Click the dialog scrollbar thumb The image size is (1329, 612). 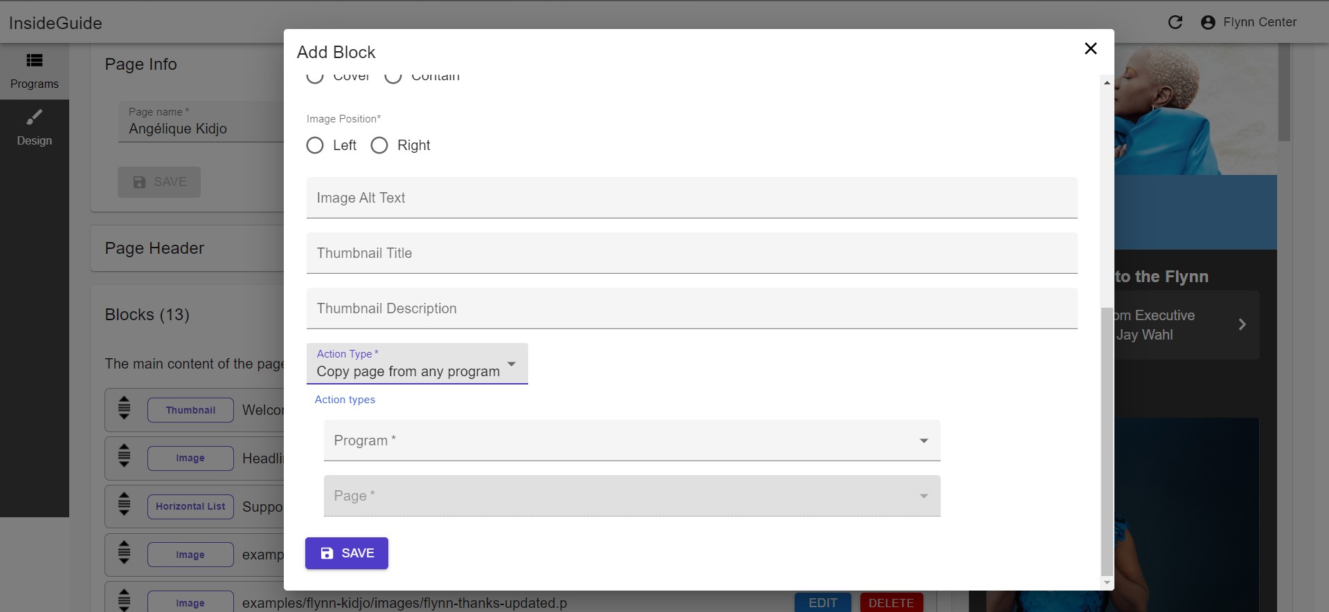click(x=1107, y=441)
